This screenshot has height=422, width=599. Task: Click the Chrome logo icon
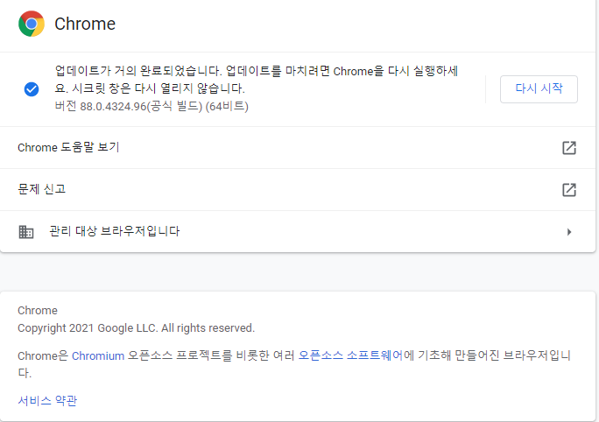point(32,24)
